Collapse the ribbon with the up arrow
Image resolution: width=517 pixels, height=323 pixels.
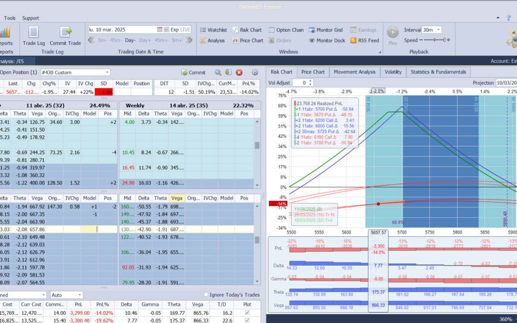[498, 18]
